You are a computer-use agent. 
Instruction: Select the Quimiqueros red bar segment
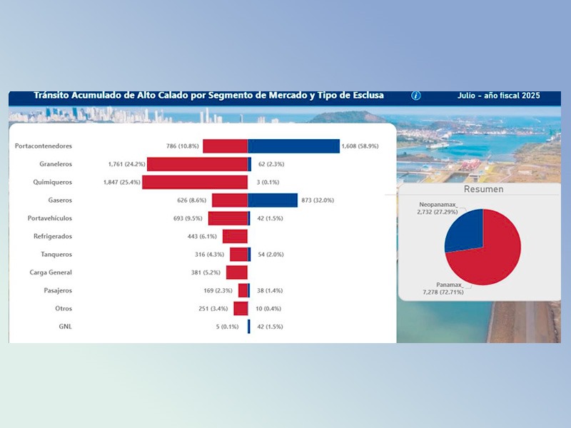pos(196,180)
